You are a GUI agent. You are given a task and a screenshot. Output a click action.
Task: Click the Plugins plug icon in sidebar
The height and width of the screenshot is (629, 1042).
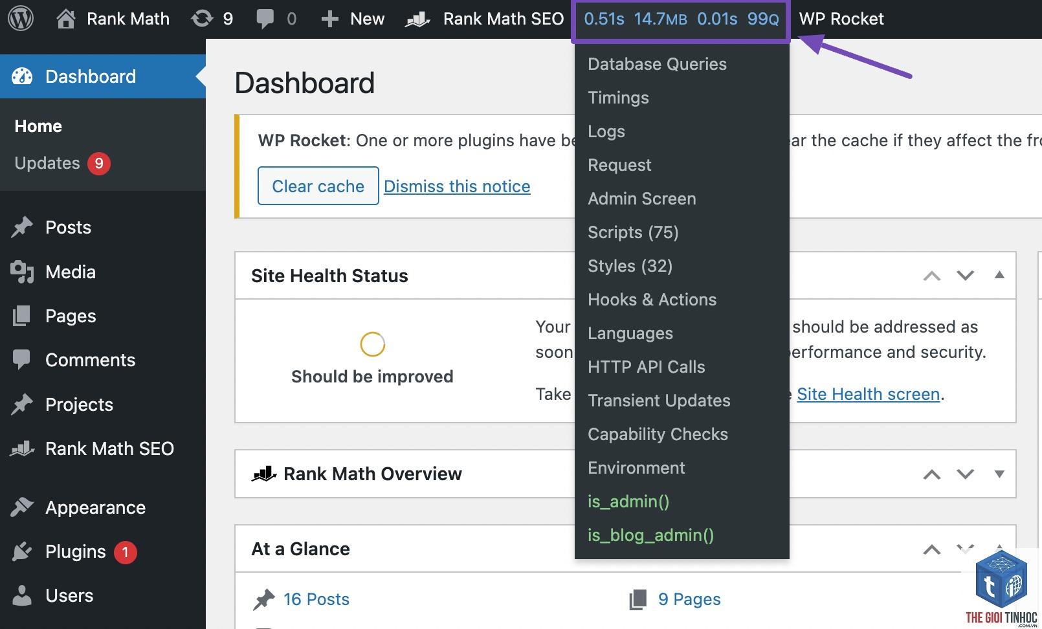click(22, 551)
